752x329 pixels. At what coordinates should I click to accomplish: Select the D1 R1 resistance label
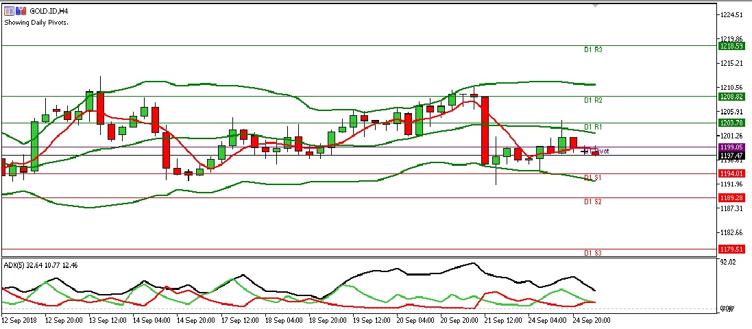(x=593, y=127)
